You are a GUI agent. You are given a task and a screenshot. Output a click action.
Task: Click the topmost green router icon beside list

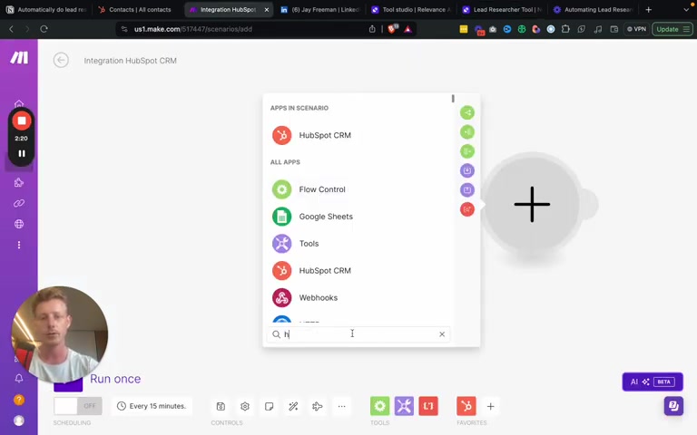(x=467, y=112)
